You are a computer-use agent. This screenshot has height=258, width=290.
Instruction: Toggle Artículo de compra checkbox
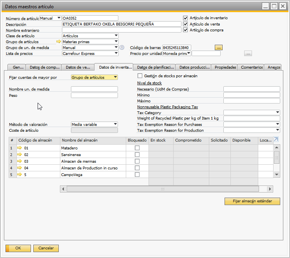click(x=185, y=30)
